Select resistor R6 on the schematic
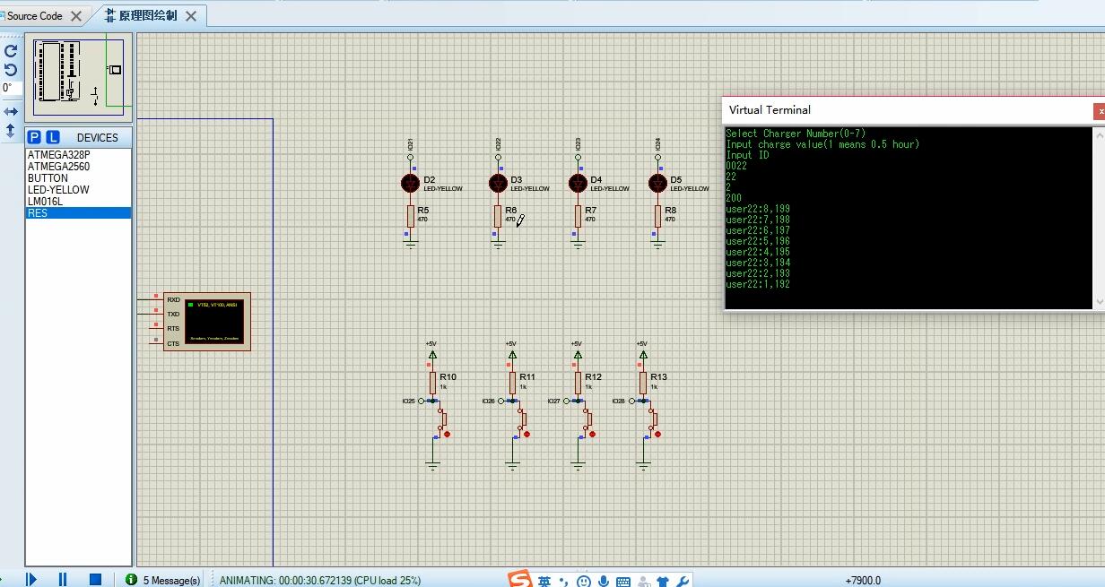Image resolution: width=1105 pixels, height=587 pixels. tap(498, 215)
